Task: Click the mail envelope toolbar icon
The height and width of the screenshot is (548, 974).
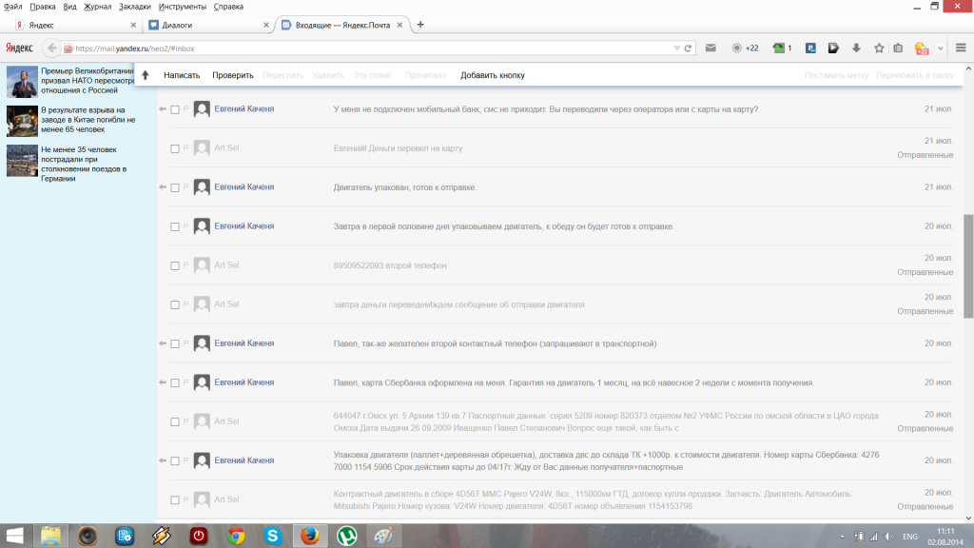Action: 711,48
